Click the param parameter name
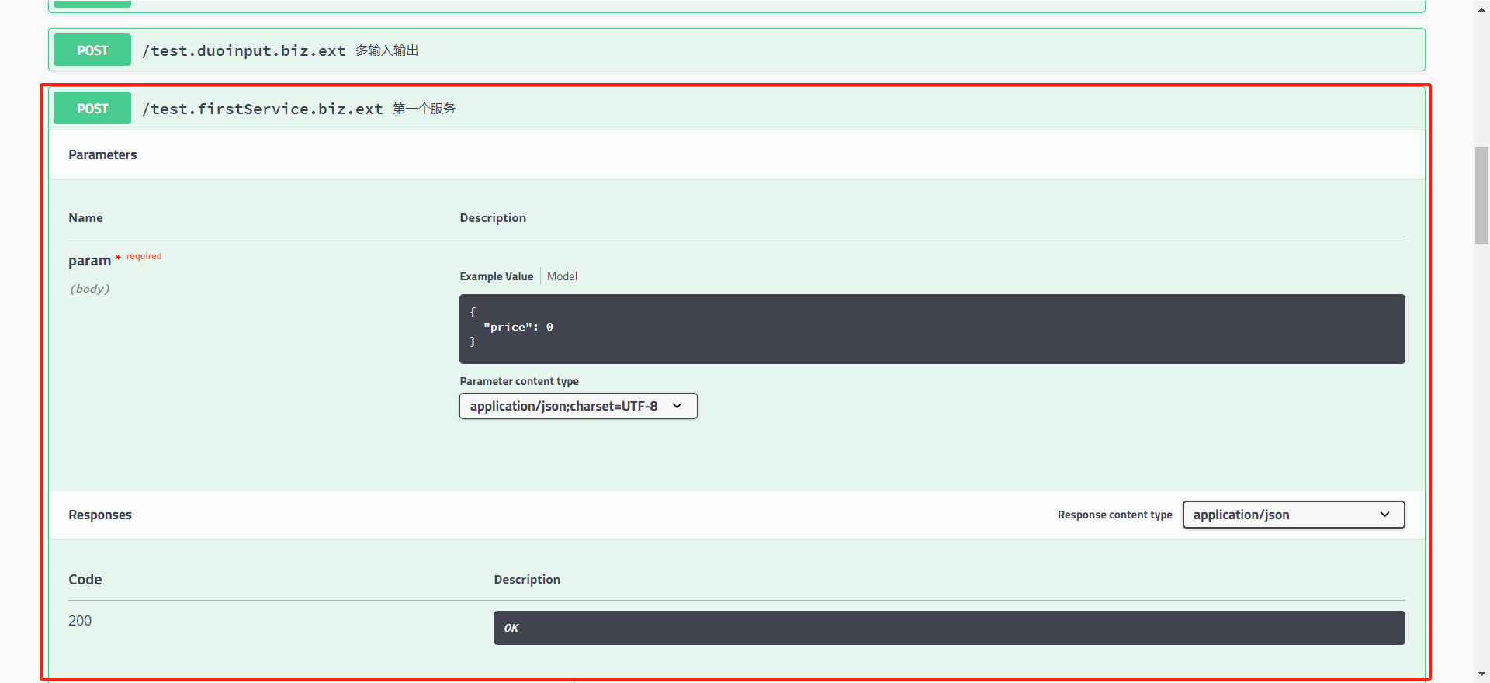This screenshot has height=683, width=1490. click(89, 261)
